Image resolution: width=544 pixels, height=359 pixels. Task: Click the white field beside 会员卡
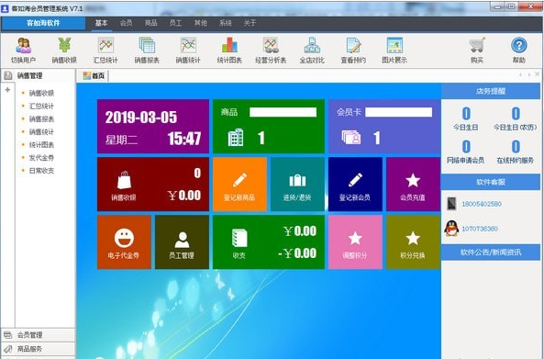[399, 112]
